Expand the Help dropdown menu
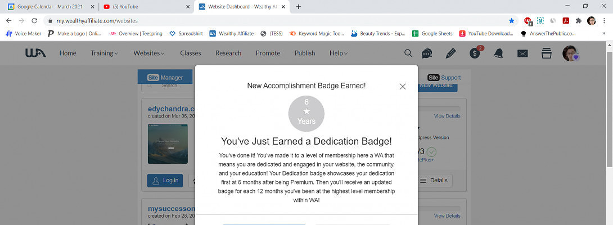The width and height of the screenshot is (613, 225). [x=338, y=53]
